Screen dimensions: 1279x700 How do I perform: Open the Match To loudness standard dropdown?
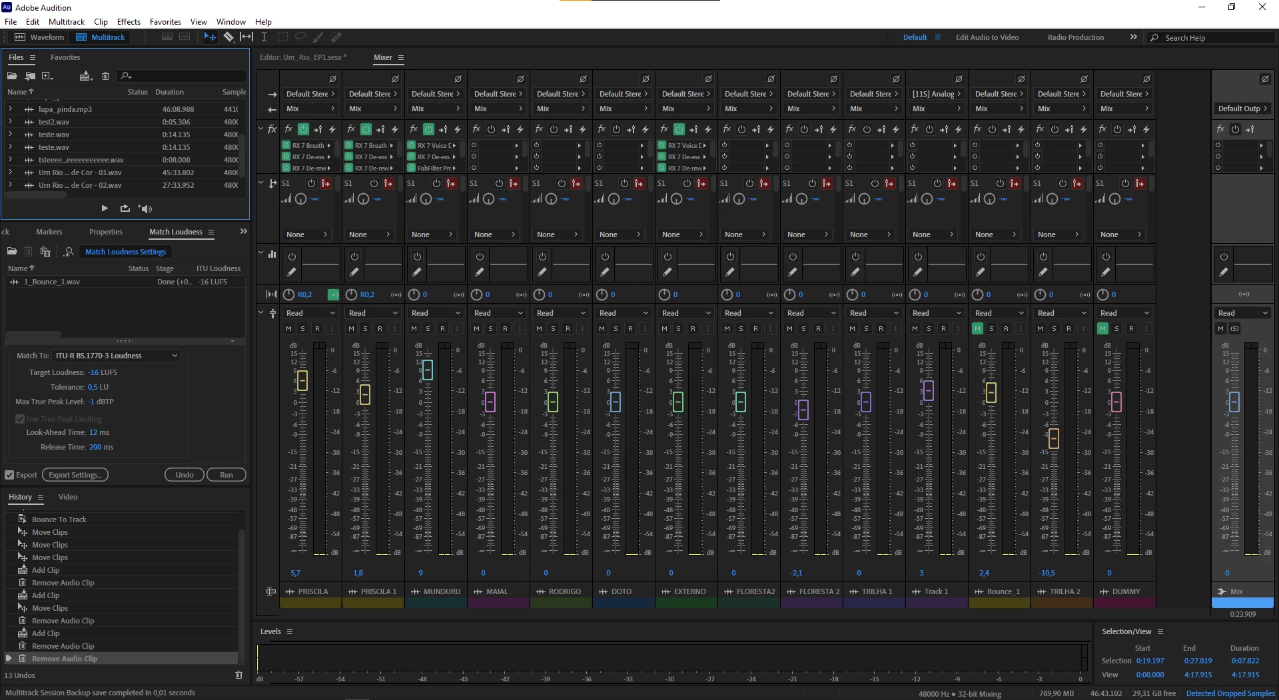click(x=116, y=356)
